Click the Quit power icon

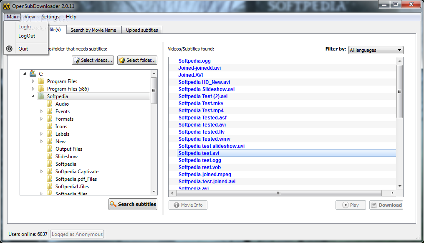pos(9,49)
